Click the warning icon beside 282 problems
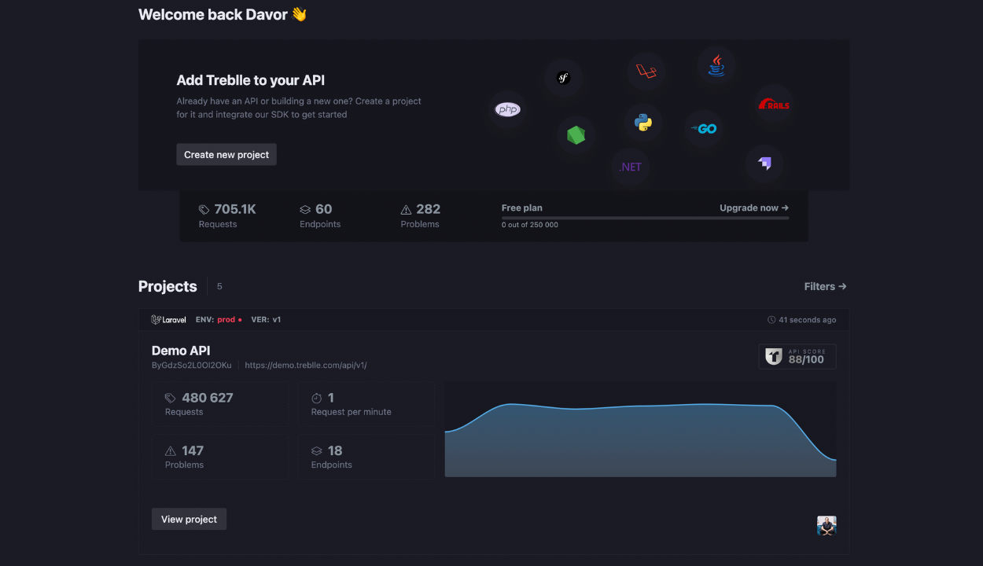This screenshot has width=983, height=566. click(x=406, y=210)
